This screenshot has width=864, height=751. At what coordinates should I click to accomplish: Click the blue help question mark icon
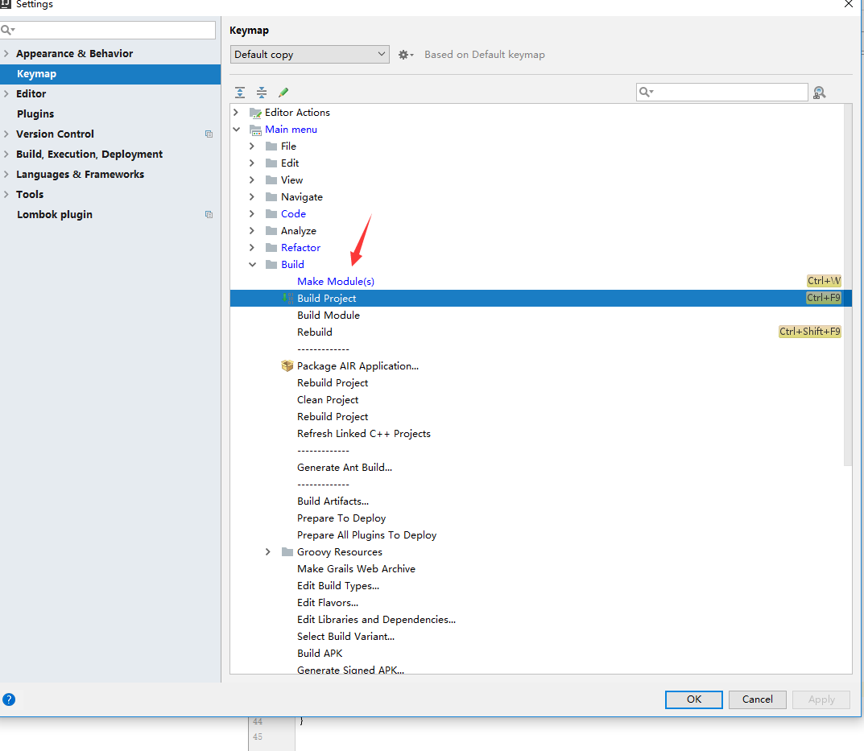pos(9,699)
